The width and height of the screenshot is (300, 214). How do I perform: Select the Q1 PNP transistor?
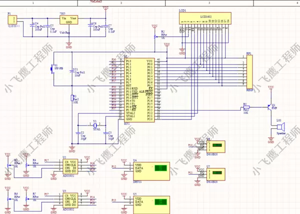(268, 106)
